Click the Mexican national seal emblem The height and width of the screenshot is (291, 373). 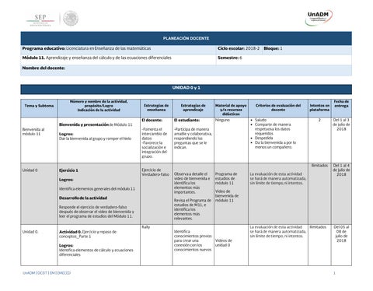[x=71, y=19]
